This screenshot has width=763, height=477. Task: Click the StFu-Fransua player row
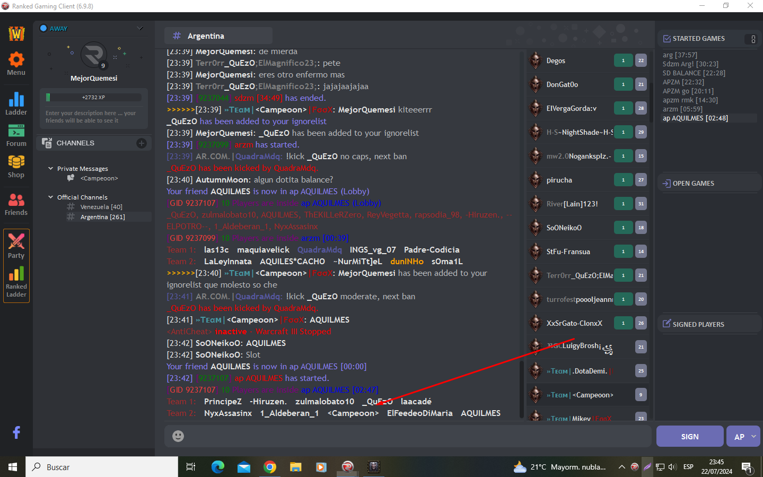click(587, 251)
